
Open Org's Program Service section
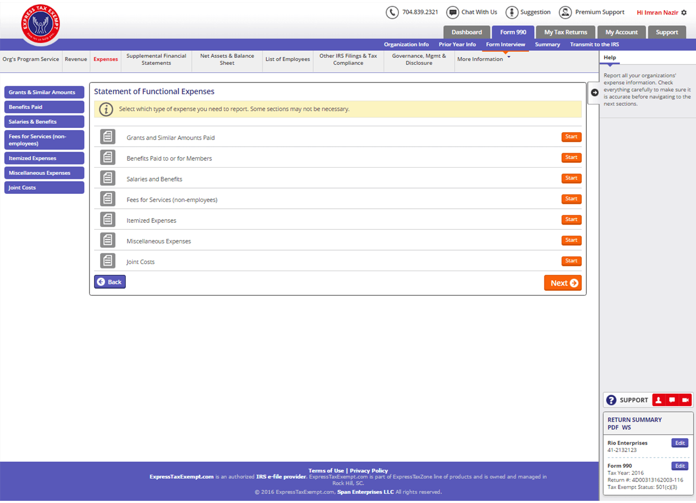click(31, 59)
